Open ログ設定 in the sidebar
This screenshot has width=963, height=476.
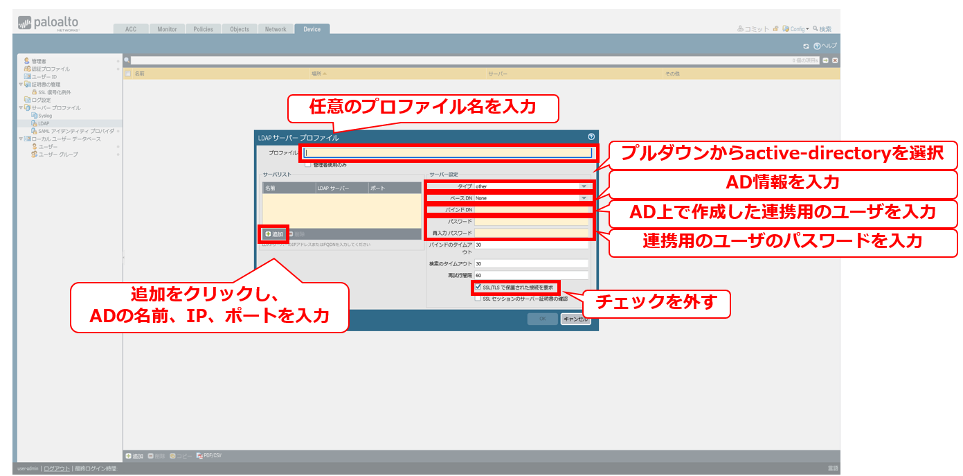[x=42, y=100]
